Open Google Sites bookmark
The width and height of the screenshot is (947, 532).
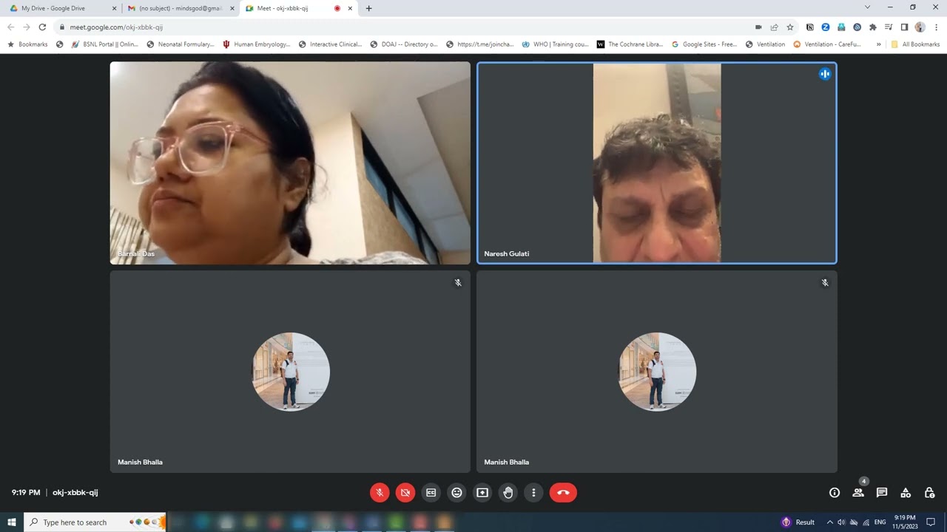[x=704, y=44]
